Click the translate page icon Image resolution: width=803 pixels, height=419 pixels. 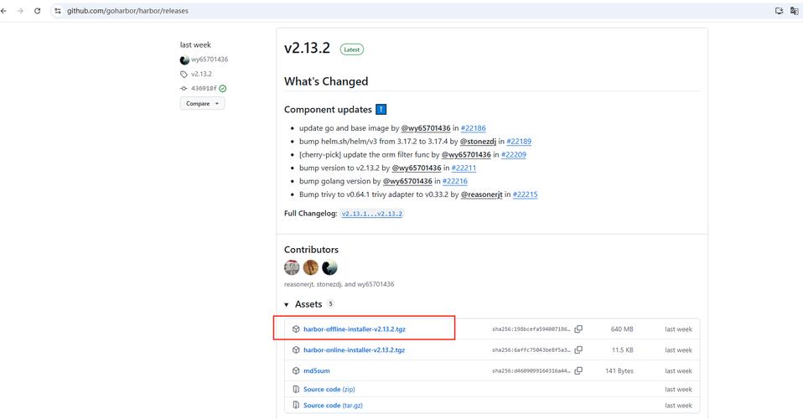click(x=795, y=11)
